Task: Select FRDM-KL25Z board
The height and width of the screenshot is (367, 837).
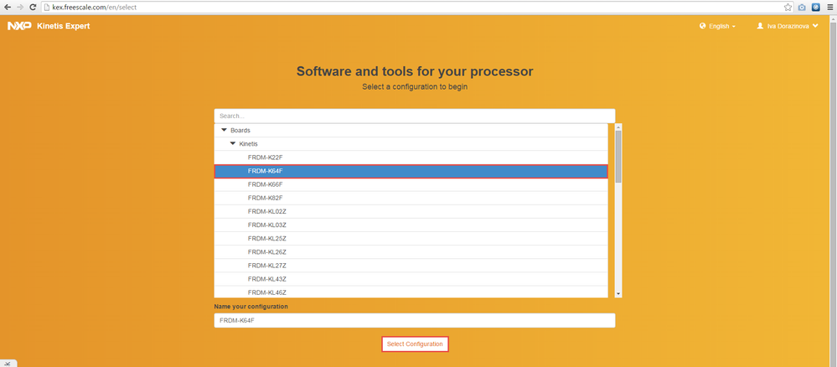Action: [x=411, y=239]
